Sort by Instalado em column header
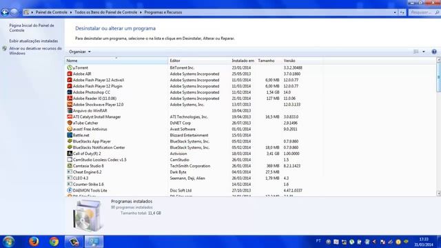 click(x=243, y=61)
